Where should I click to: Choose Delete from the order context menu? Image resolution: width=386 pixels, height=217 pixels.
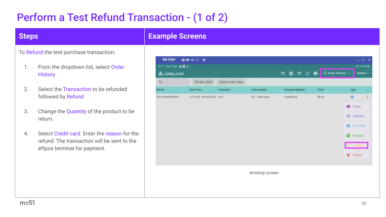point(357,155)
